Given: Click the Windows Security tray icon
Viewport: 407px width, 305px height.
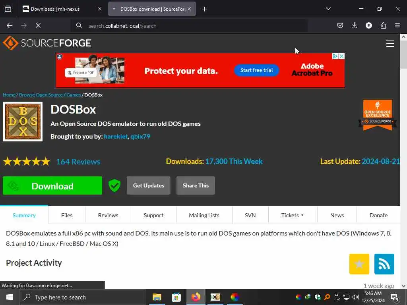Looking at the screenshot, I should tap(317, 297).
